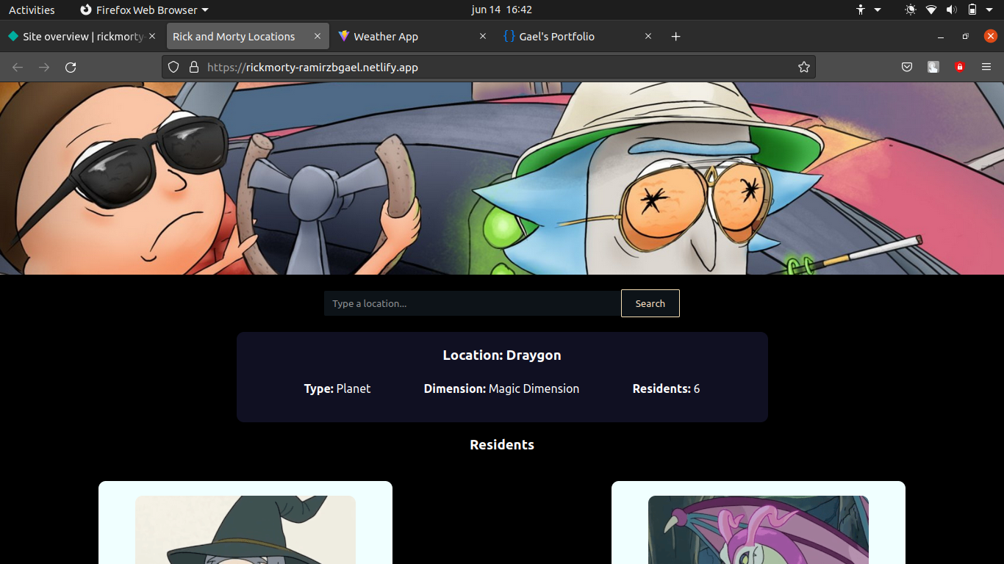Click the Search button
Viewport: 1004px width, 564px height.
650,303
